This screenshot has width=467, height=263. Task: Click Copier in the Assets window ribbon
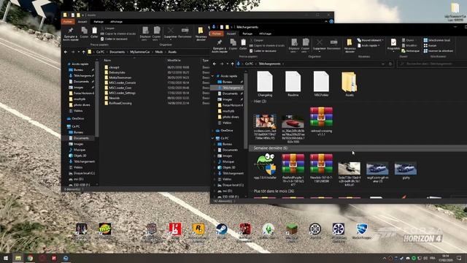click(x=85, y=32)
